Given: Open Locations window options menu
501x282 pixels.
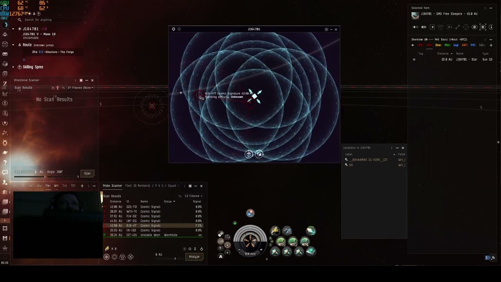Looking at the screenshot, I should [x=391, y=148].
